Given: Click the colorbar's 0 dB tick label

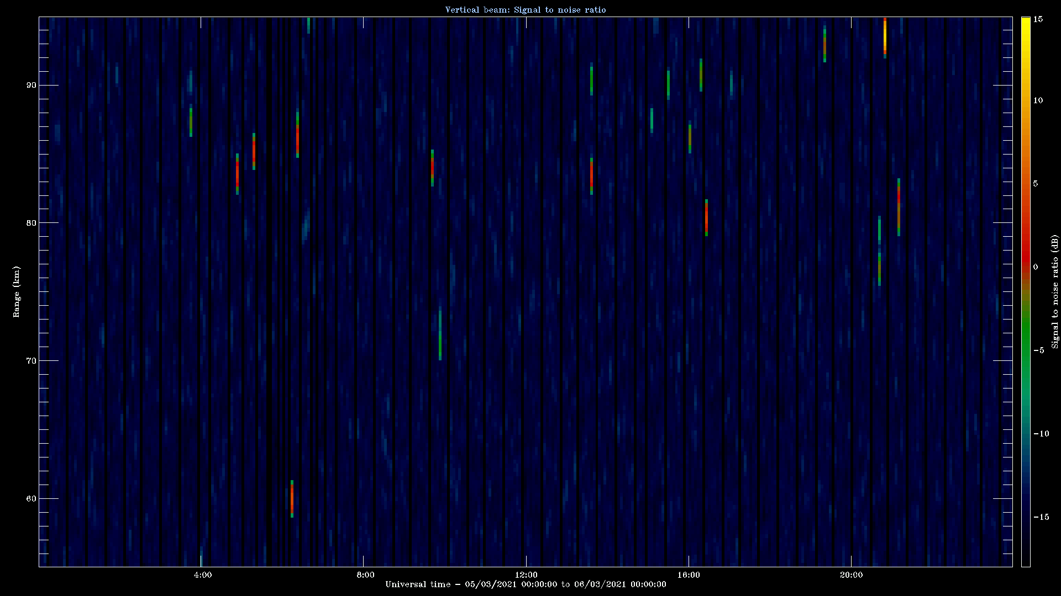Looking at the screenshot, I should tap(1036, 267).
